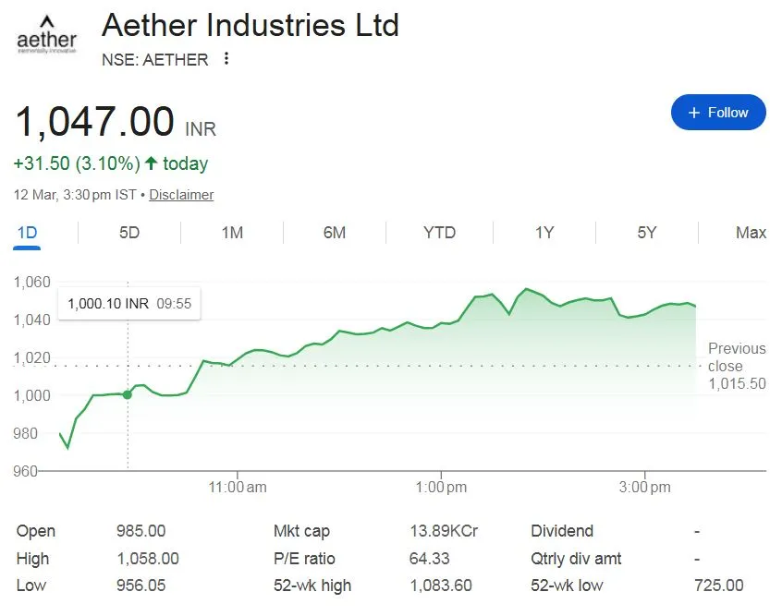The image size is (770, 616).
Task: Click the Mkt cap value 13.89KCr
Action: (x=443, y=531)
